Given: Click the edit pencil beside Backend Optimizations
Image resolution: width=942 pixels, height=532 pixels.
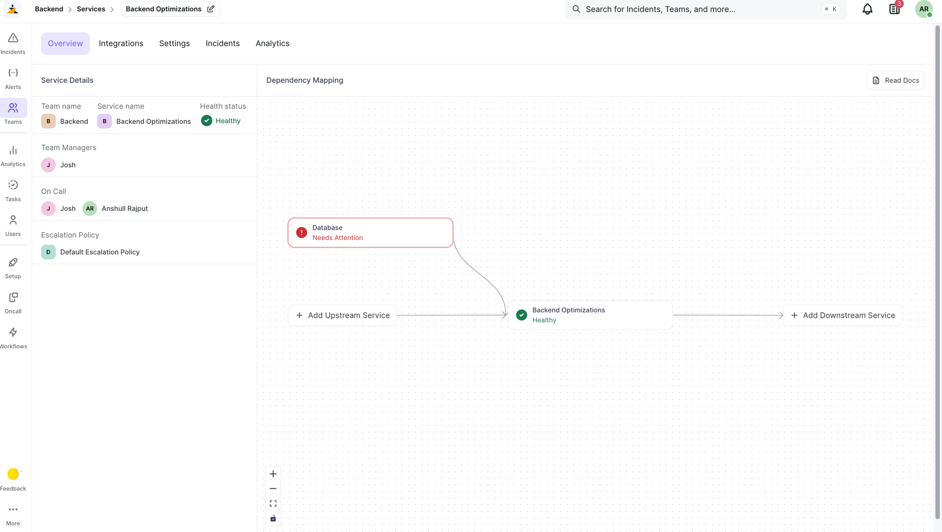Looking at the screenshot, I should click(211, 9).
